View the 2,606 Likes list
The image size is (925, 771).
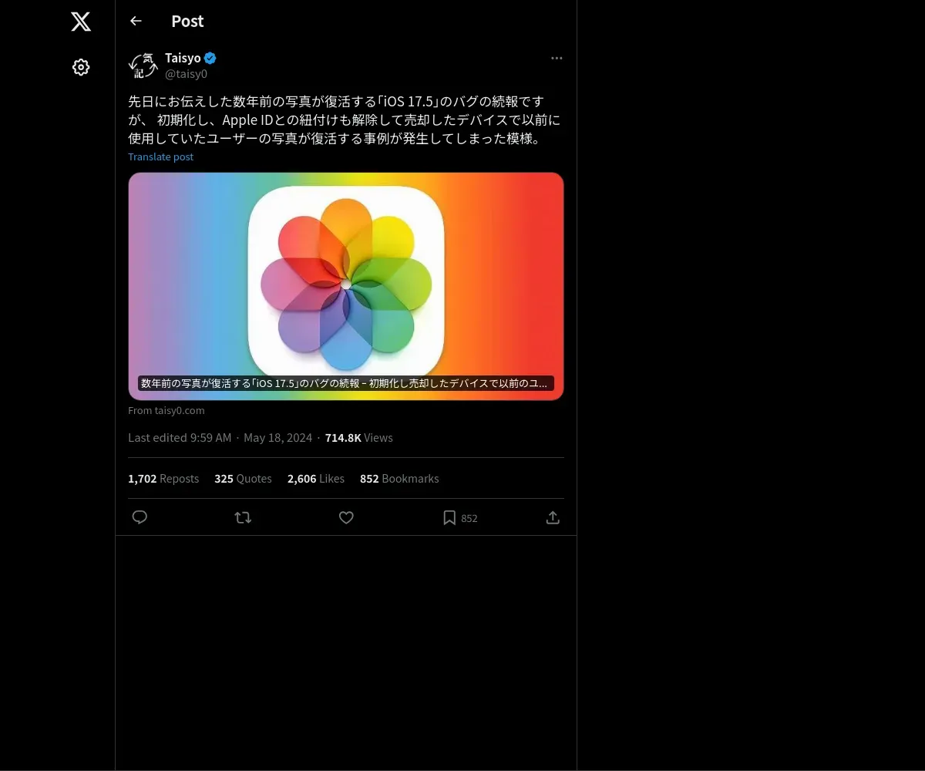(316, 478)
